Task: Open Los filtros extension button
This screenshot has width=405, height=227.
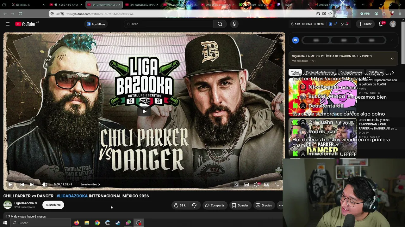Action: pos(96,24)
